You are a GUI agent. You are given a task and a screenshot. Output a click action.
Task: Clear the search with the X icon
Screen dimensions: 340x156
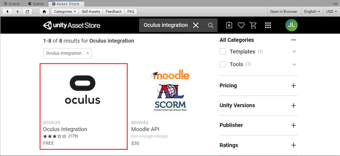coord(196,26)
